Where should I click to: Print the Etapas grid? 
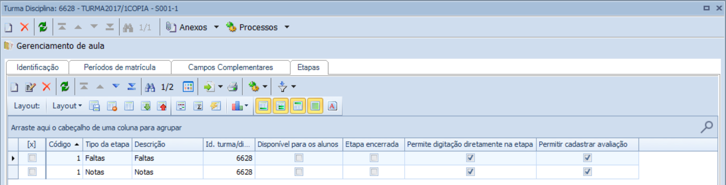[233, 87]
